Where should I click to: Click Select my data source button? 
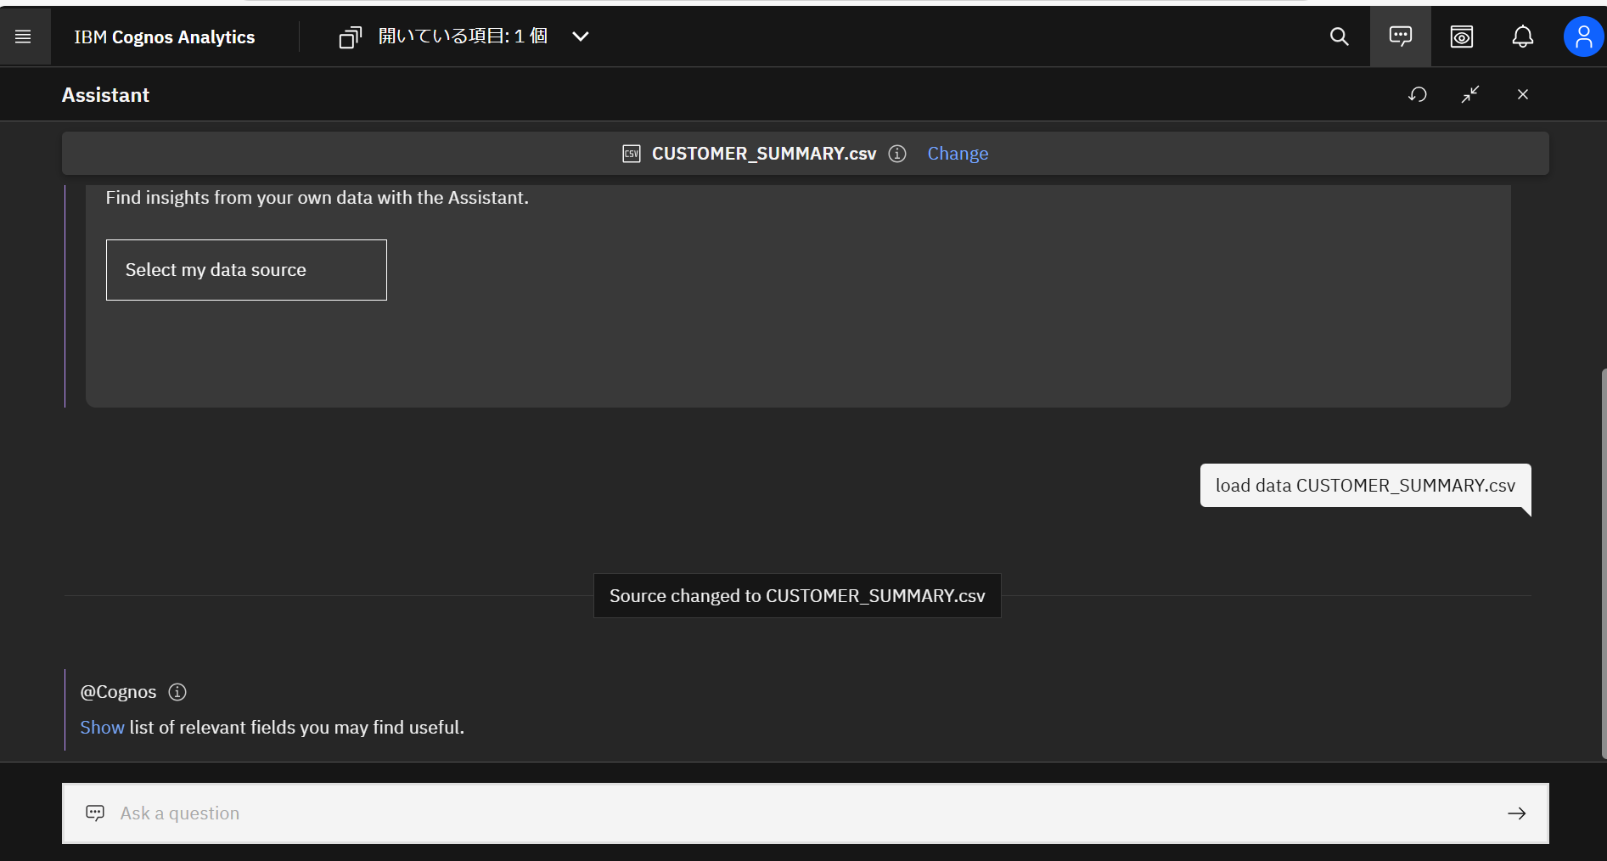pyautogui.click(x=246, y=270)
